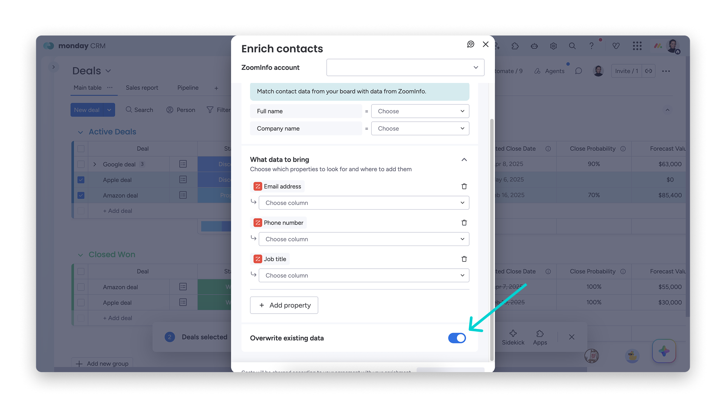Open the favorites heart icon

(616, 46)
